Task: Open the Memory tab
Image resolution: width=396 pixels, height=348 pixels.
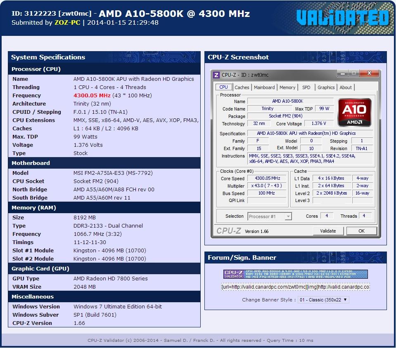Action: pyautogui.click(x=287, y=87)
